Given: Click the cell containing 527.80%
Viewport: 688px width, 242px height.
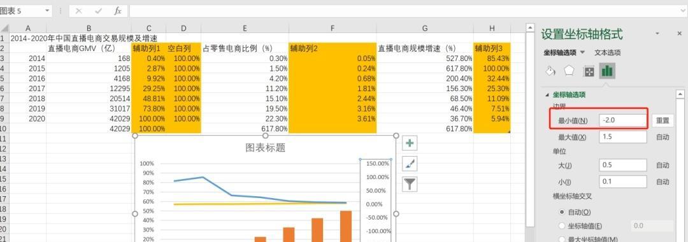Looking at the screenshot, I should (425, 59).
